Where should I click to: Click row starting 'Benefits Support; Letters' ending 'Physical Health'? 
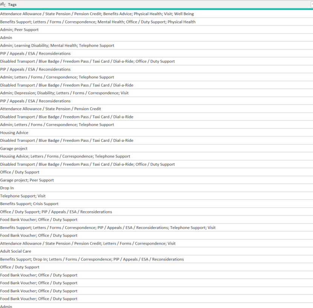click(156, 22)
